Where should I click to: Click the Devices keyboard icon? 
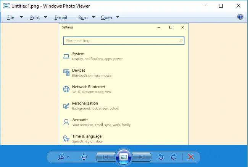pos(66,72)
